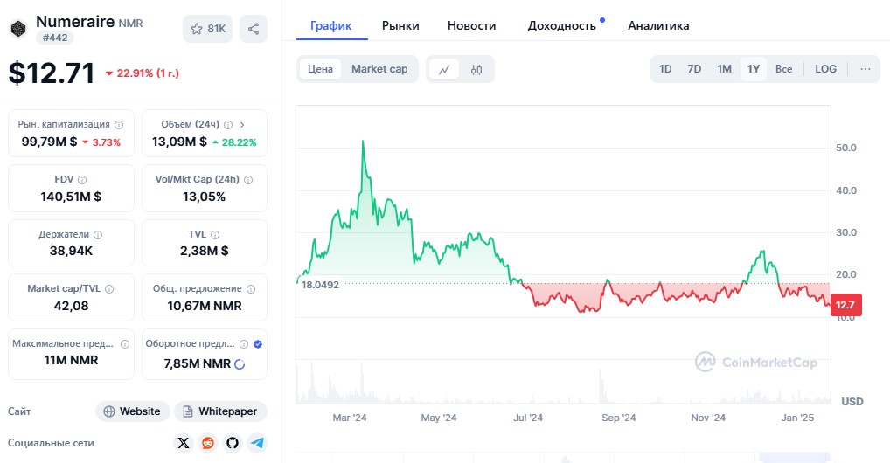Select the 7D time range

(694, 69)
